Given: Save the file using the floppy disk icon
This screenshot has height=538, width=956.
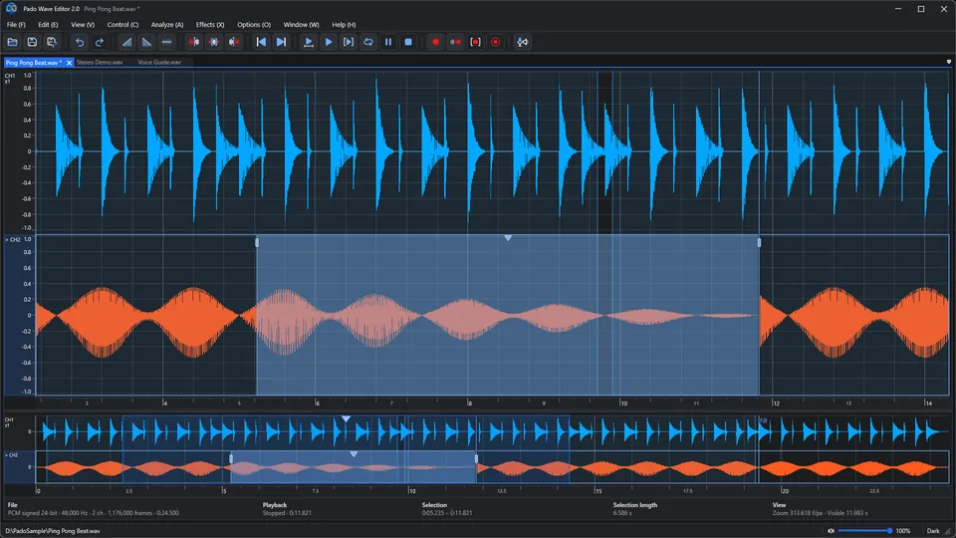Looking at the screenshot, I should point(32,42).
